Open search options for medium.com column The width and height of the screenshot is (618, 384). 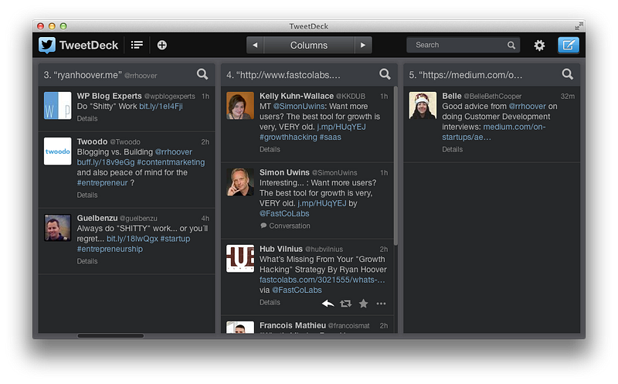coord(568,74)
